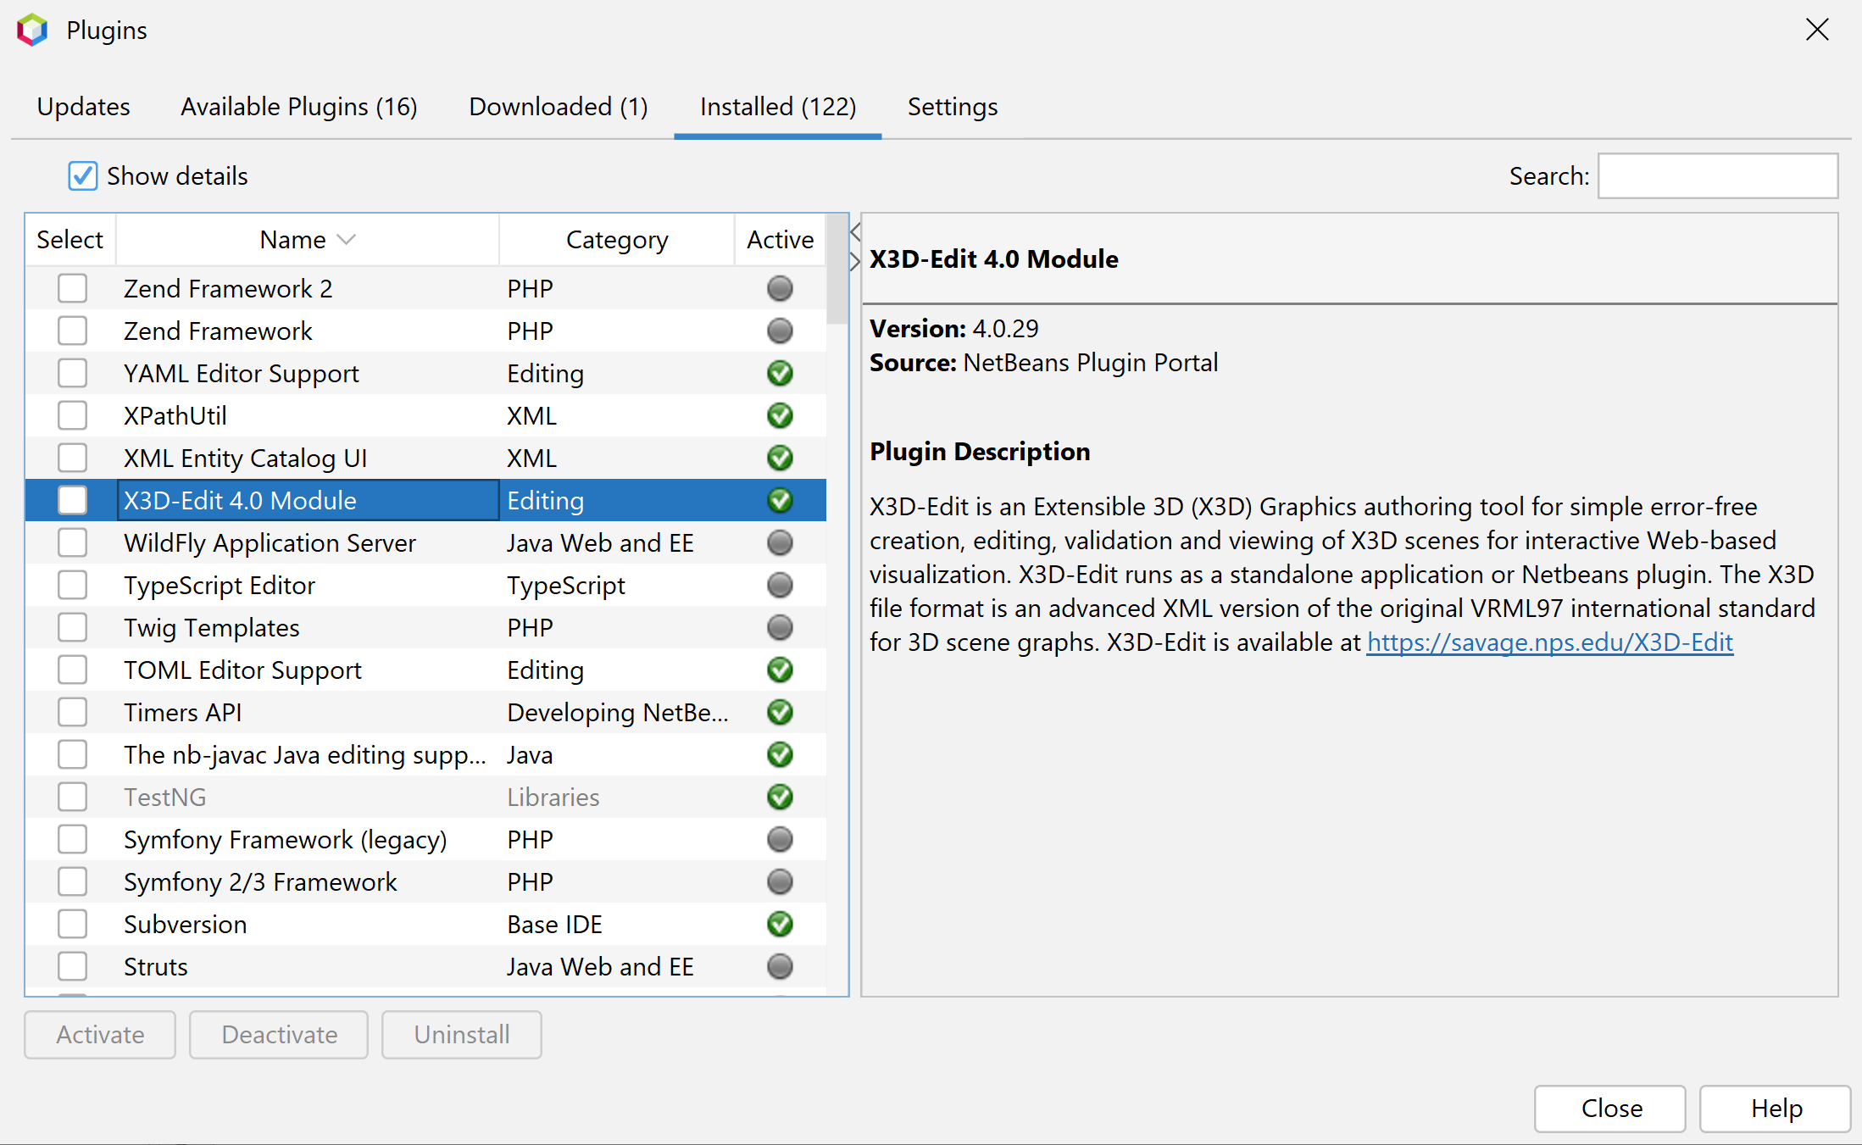Collapse details pane using left splitter arrow
1862x1145 pixels.
tap(855, 232)
